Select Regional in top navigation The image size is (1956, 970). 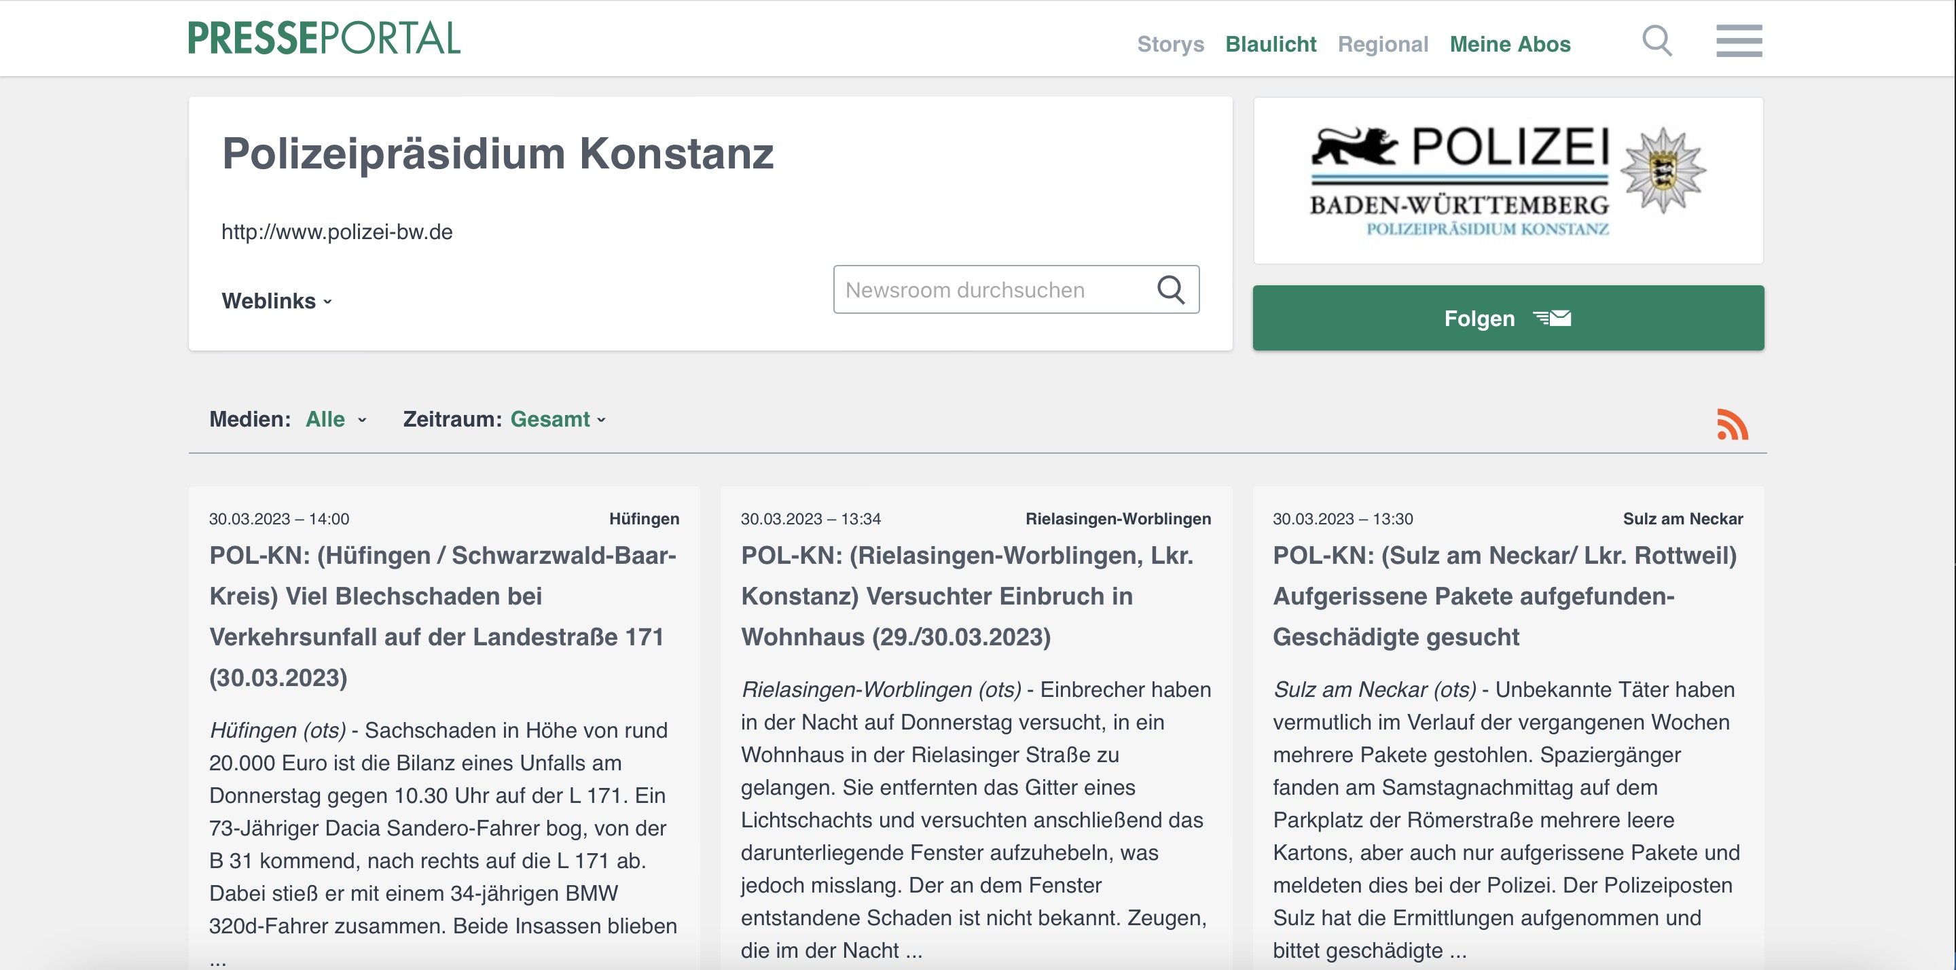[x=1382, y=44]
